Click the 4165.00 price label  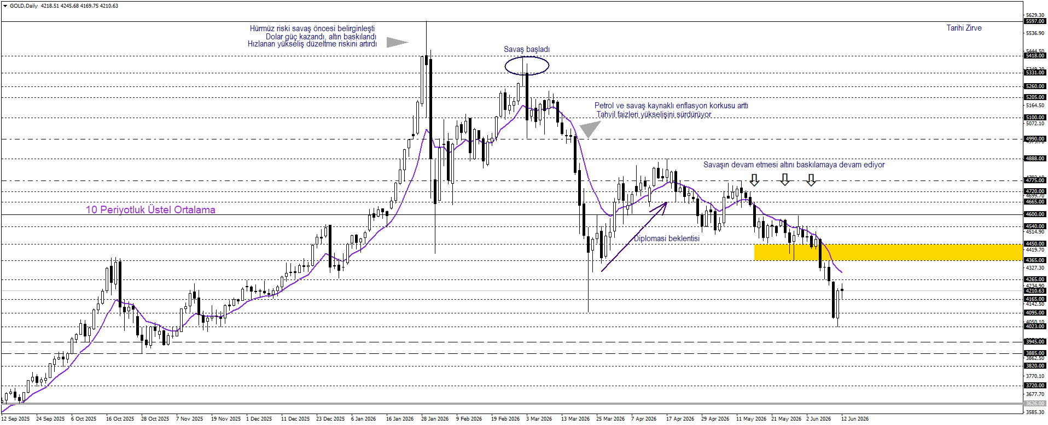pyautogui.click(x=1035, y=299)
